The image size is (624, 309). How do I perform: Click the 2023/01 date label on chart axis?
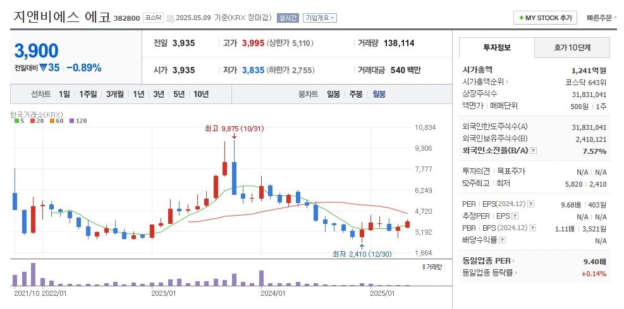click(164, 293)
